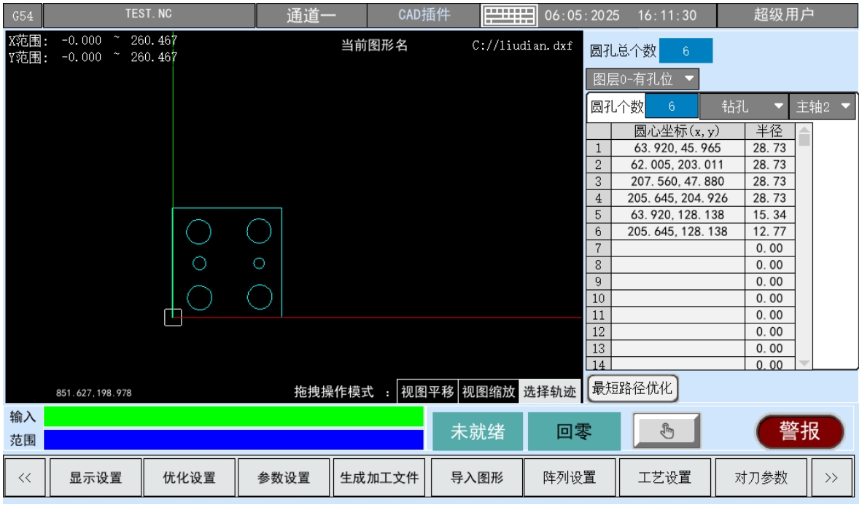Click 生成加工文件 to generate the file
Screen dimensions: 862x507
(x=379, y=477)
